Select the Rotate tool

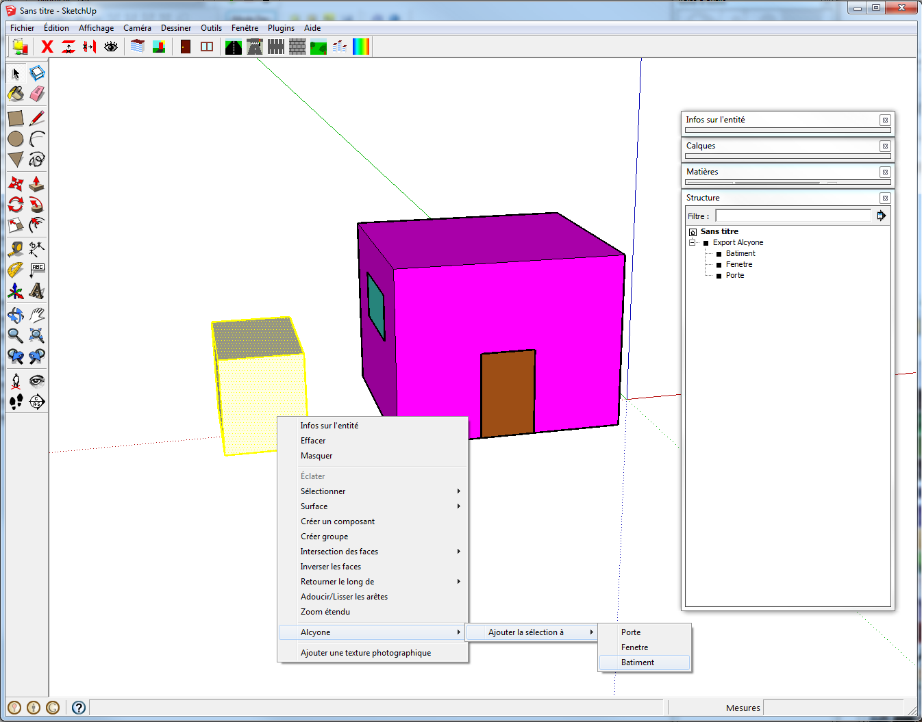16,204
